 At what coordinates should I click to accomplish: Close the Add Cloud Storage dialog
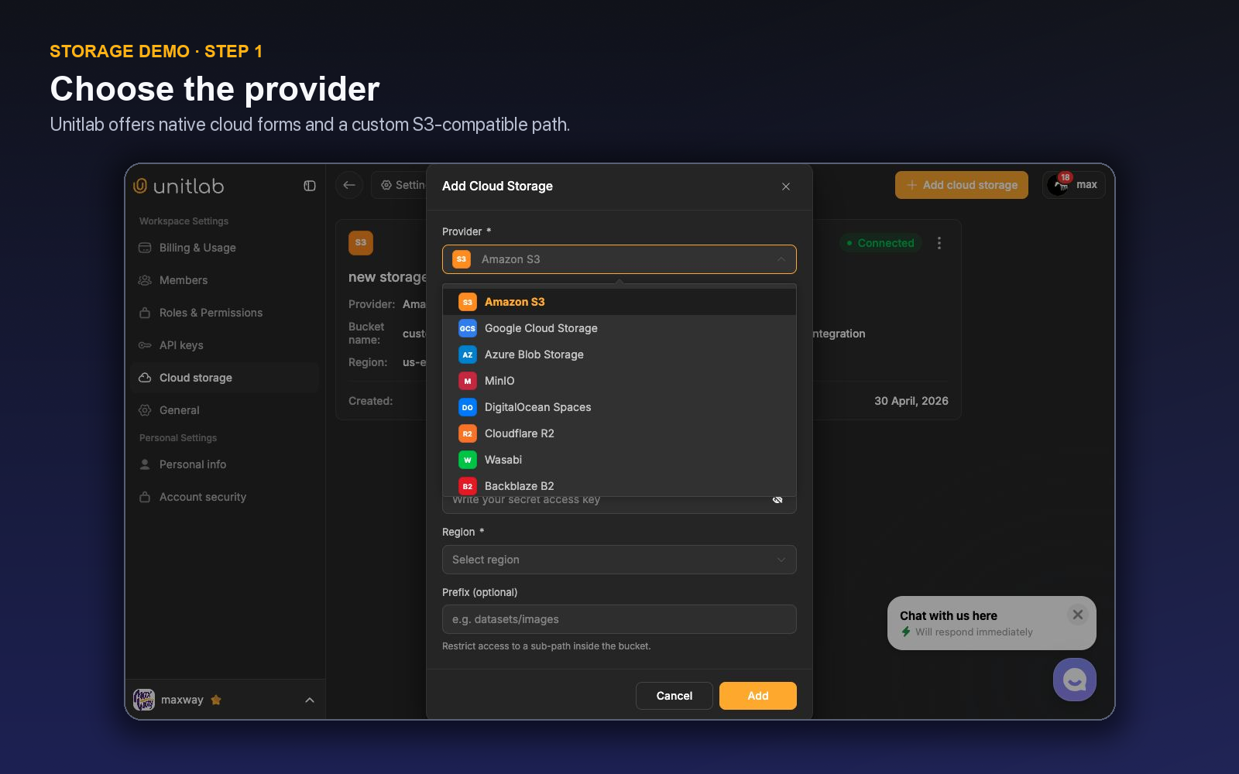click(x=786, y=187)
